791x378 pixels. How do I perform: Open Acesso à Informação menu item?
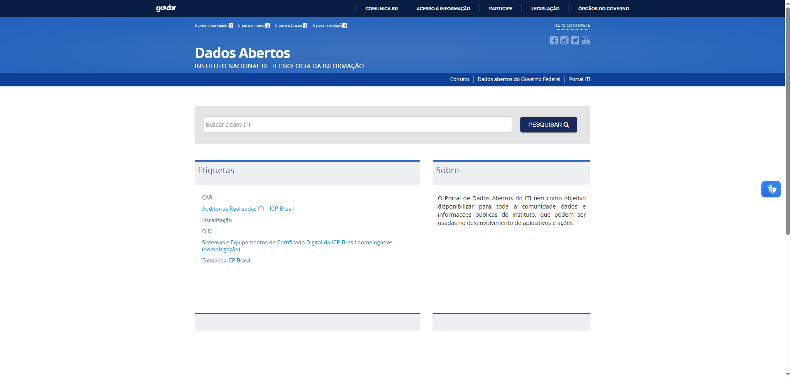(x=443, y=9)
